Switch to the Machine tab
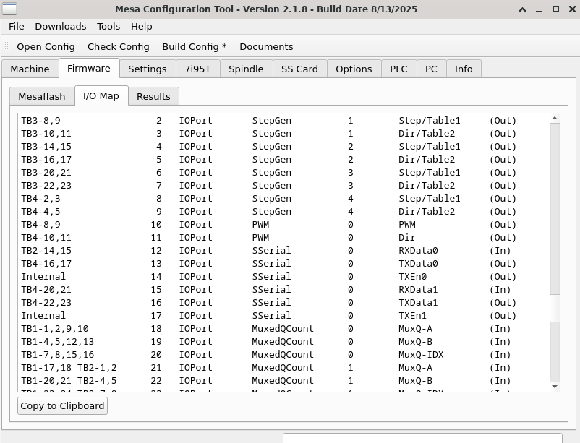This screenshot has height=443, width=580. coord(30,69)
